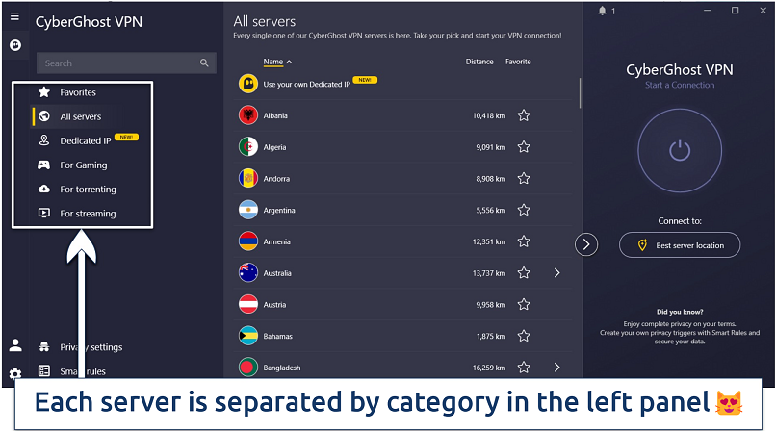
Task: Select Use your own Dedicated IP row
Action: [x=402, y=84]
